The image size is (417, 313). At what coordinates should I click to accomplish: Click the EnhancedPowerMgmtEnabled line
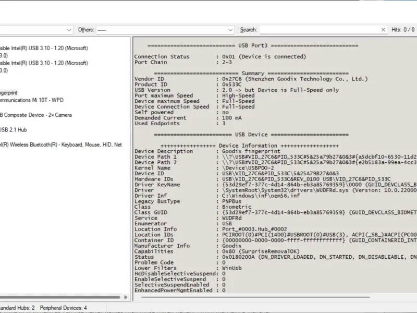pos(180,291)
